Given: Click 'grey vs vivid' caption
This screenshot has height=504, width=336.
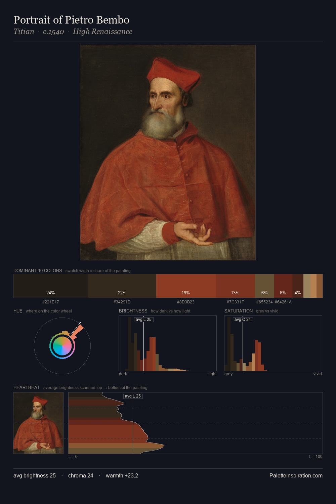Looking at the screenshot, I should [267, 311].
